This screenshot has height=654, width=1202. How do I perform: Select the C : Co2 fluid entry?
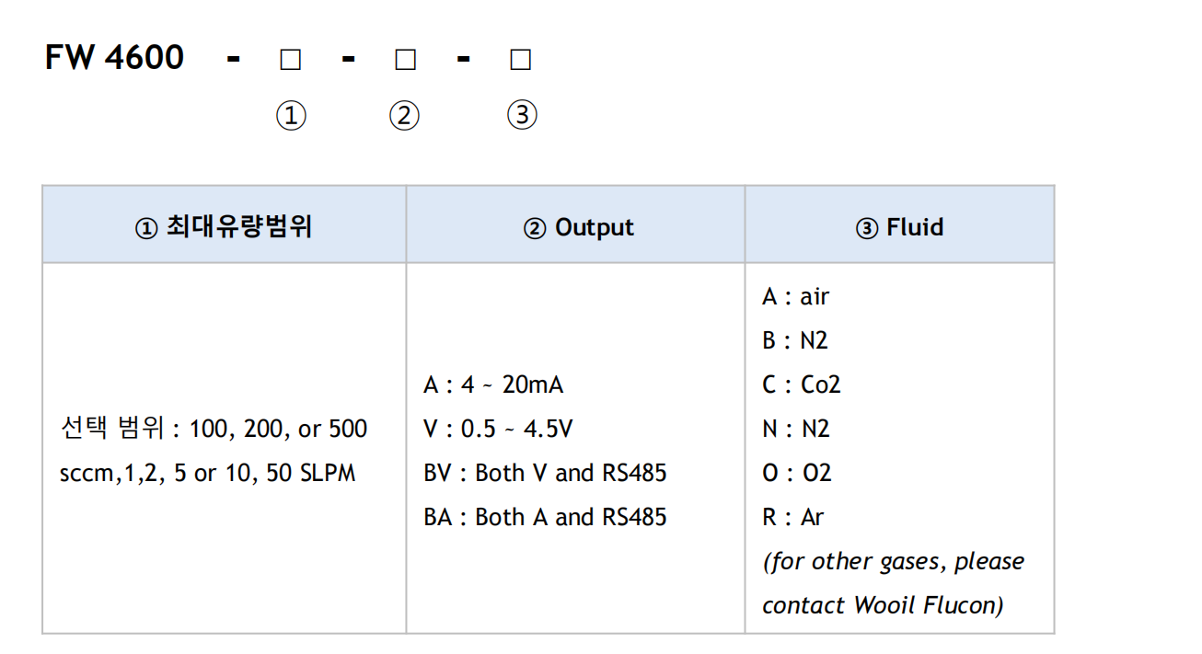point(802,384)
